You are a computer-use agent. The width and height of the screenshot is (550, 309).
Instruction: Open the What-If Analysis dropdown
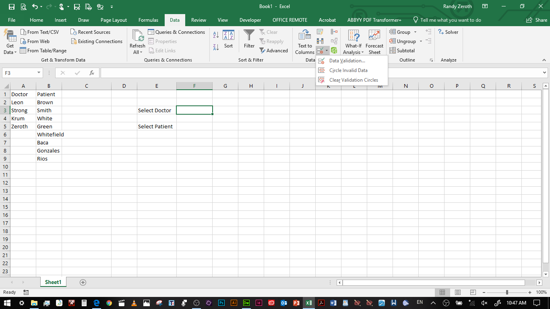click(x=354, y=42)
